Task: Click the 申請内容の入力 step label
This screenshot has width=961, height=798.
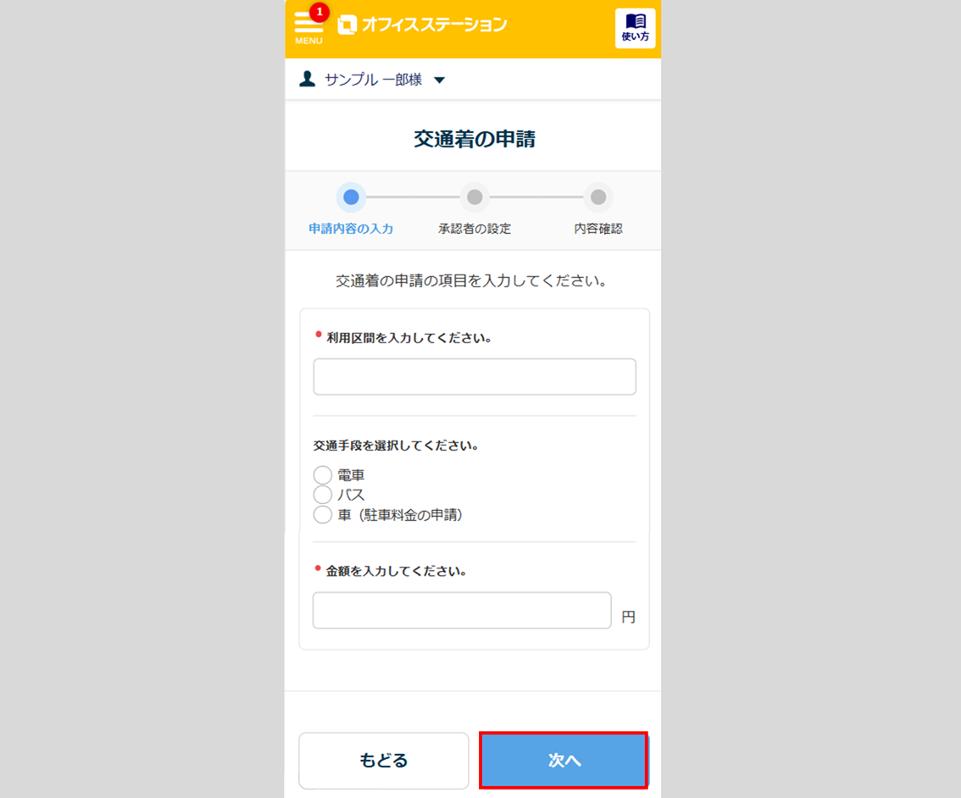Action: 351,229
